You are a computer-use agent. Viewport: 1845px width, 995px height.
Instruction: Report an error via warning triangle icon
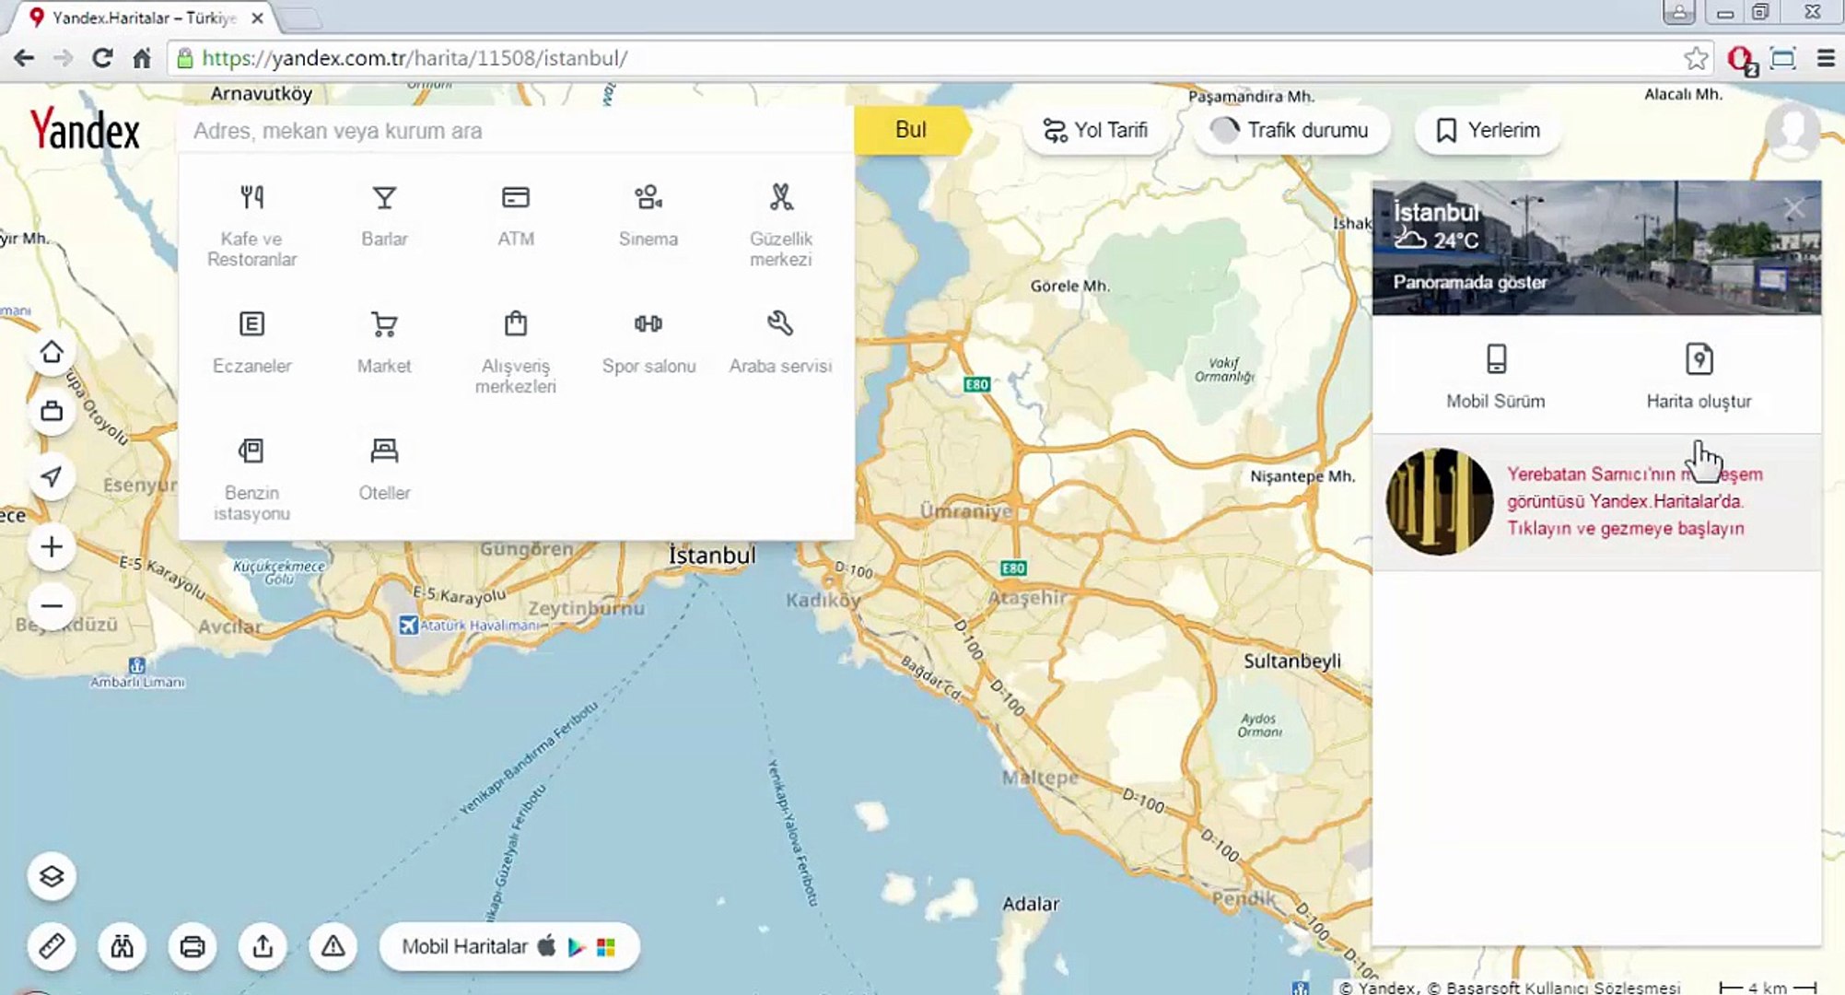tap(333, 946)
